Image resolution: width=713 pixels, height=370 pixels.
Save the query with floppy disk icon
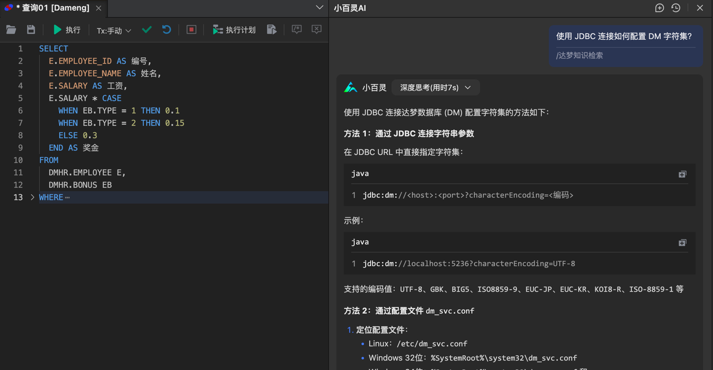(x=31, y=30)
